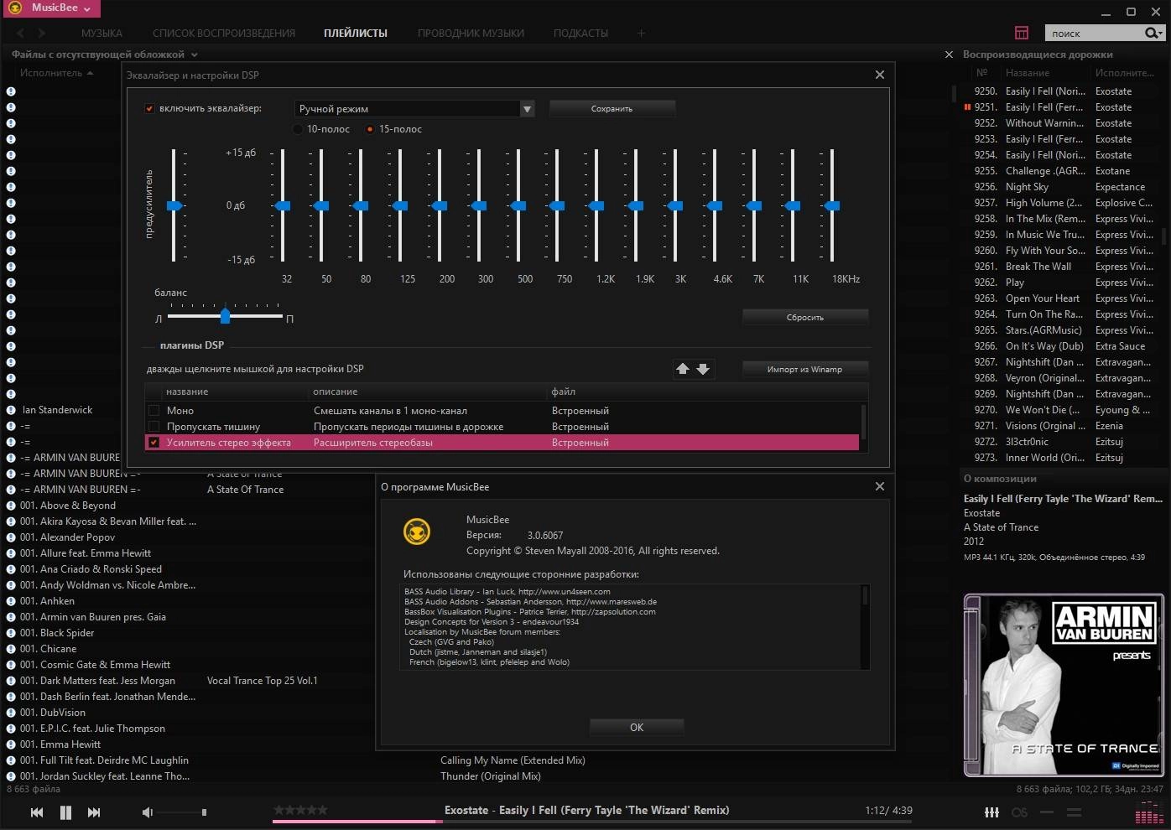Screen dimensions: 1171x830
Task: Go to previous track
Action: [x=37, y=812]
